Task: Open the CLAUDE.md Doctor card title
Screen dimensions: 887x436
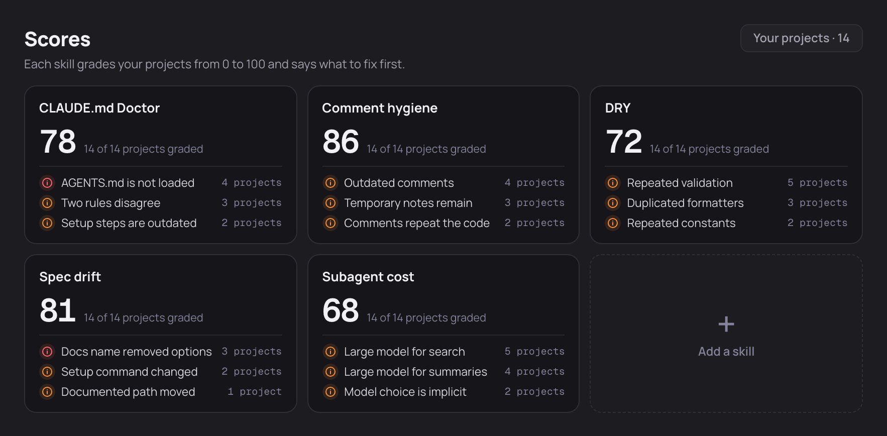Action: tap(99, 108)
